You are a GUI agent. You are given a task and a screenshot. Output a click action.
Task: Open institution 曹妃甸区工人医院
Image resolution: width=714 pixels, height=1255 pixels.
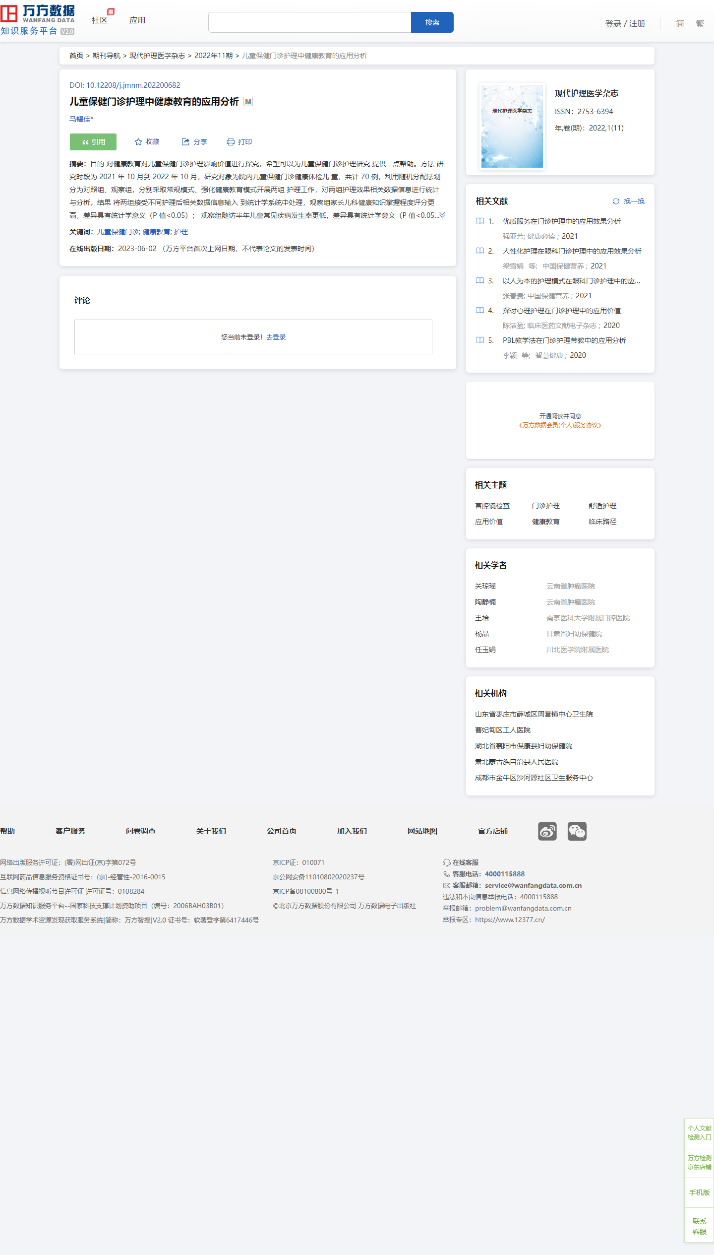(x=503, y=730)
